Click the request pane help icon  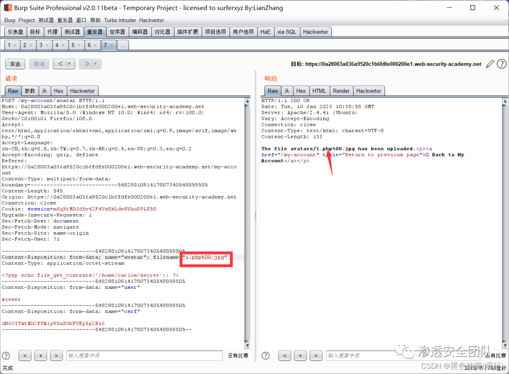click(x=6, y=356)
